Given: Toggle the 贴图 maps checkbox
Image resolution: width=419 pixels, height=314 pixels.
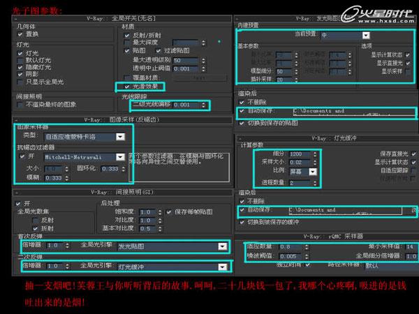Looking at the screenshot, I should click(x=127, y=50).
